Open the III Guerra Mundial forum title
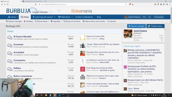This screenshot has height=97, width=172. click(x=22, y=37)
